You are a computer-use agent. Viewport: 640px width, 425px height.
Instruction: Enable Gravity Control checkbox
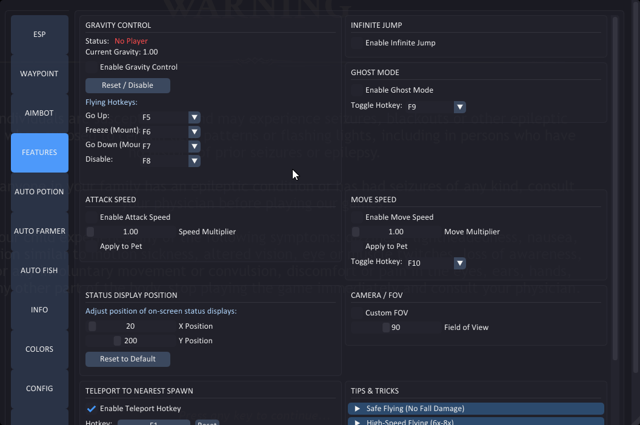click(92, 67)
